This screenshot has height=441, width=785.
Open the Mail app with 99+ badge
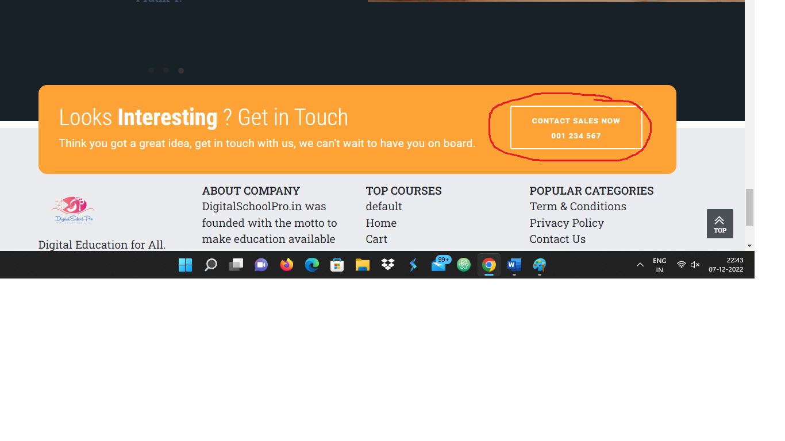[x=438, y=265]
